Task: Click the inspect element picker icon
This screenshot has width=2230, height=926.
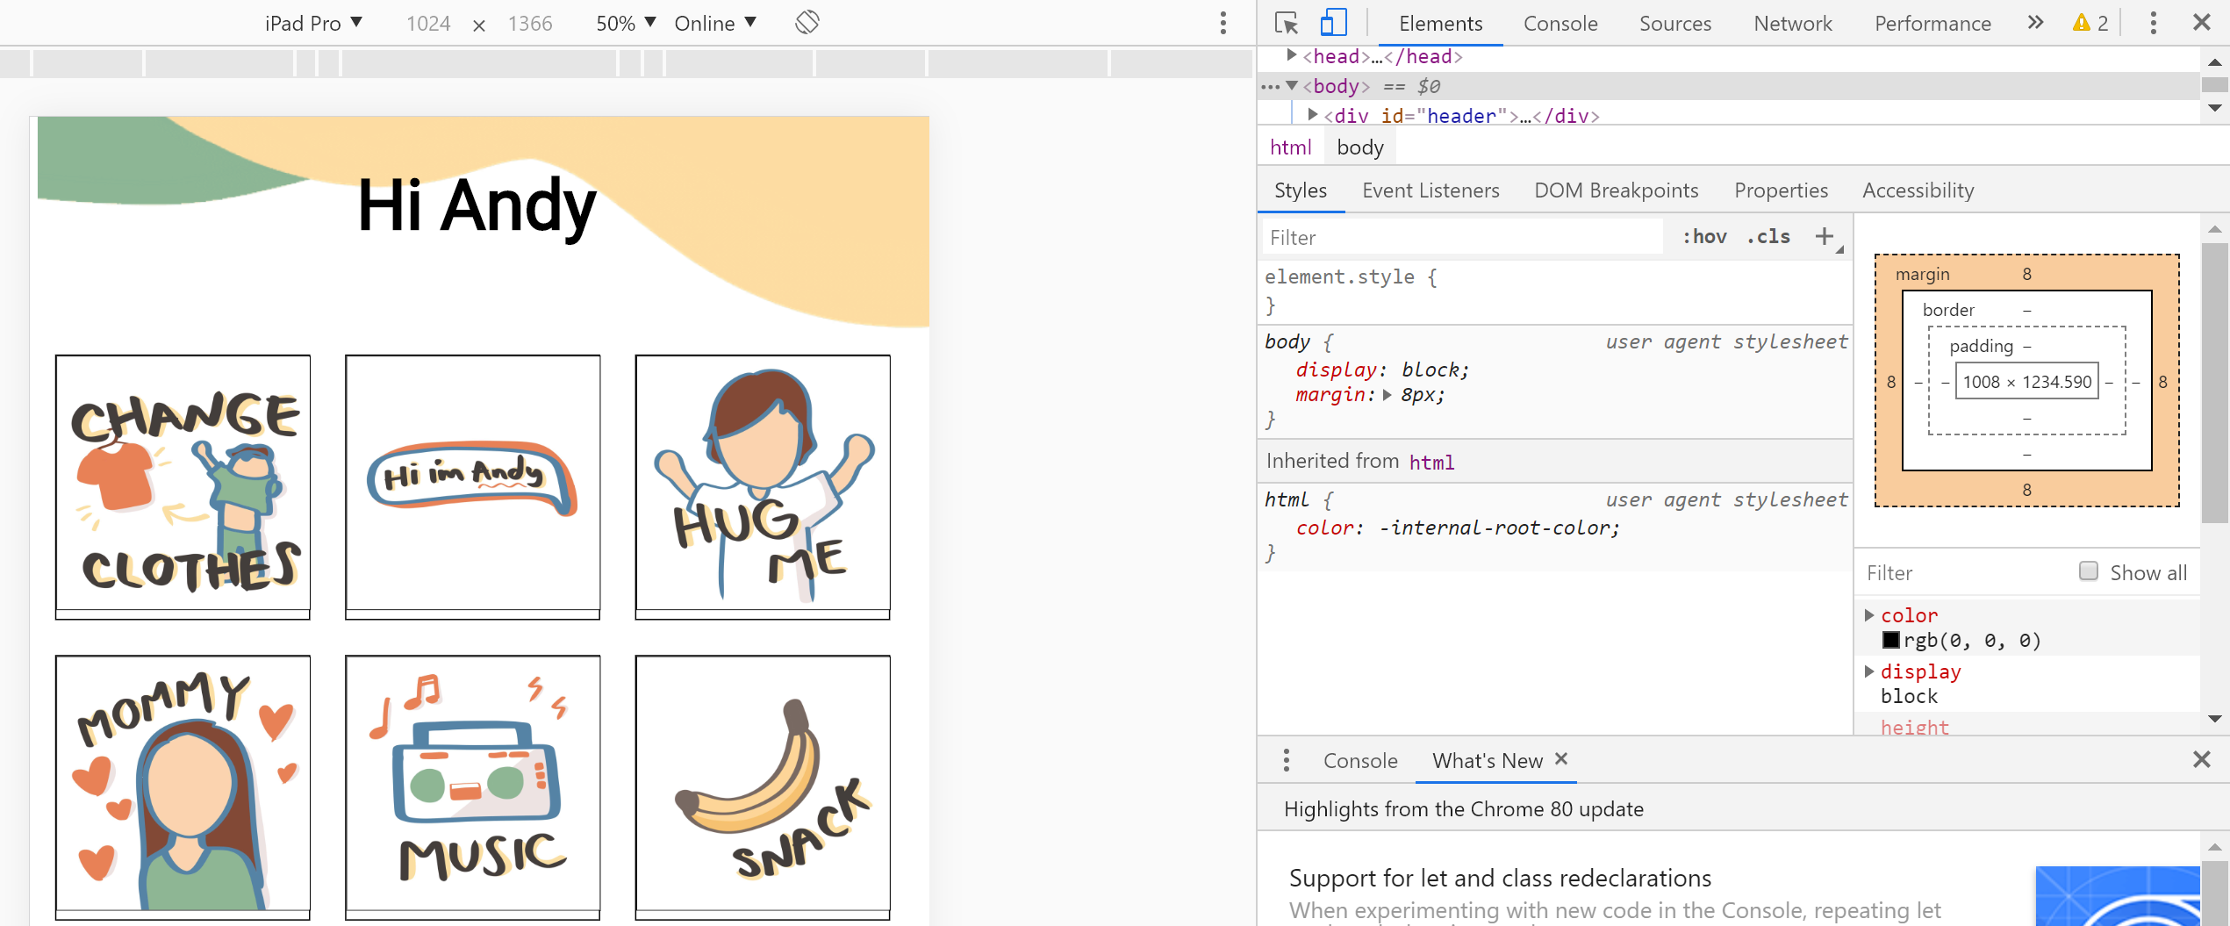Action: [x=1286, y=23]
